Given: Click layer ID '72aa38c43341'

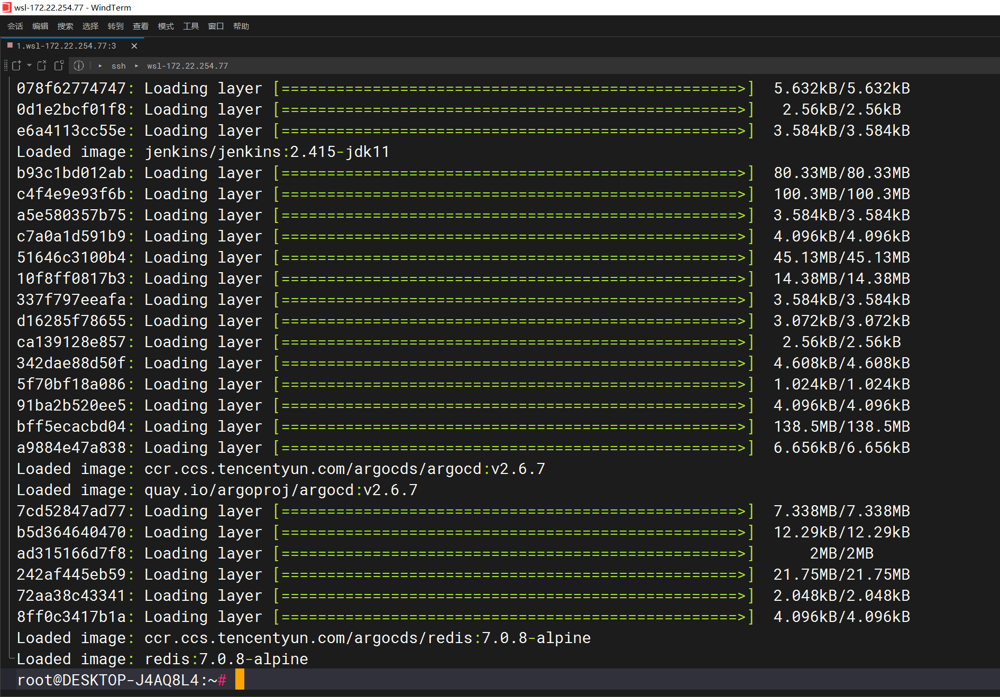Looking at the screenshot, I should coord(71,596).
